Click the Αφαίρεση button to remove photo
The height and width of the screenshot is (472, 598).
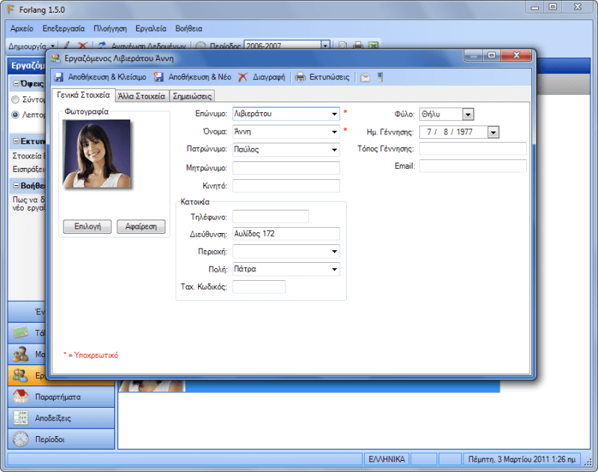coord(141,226)
